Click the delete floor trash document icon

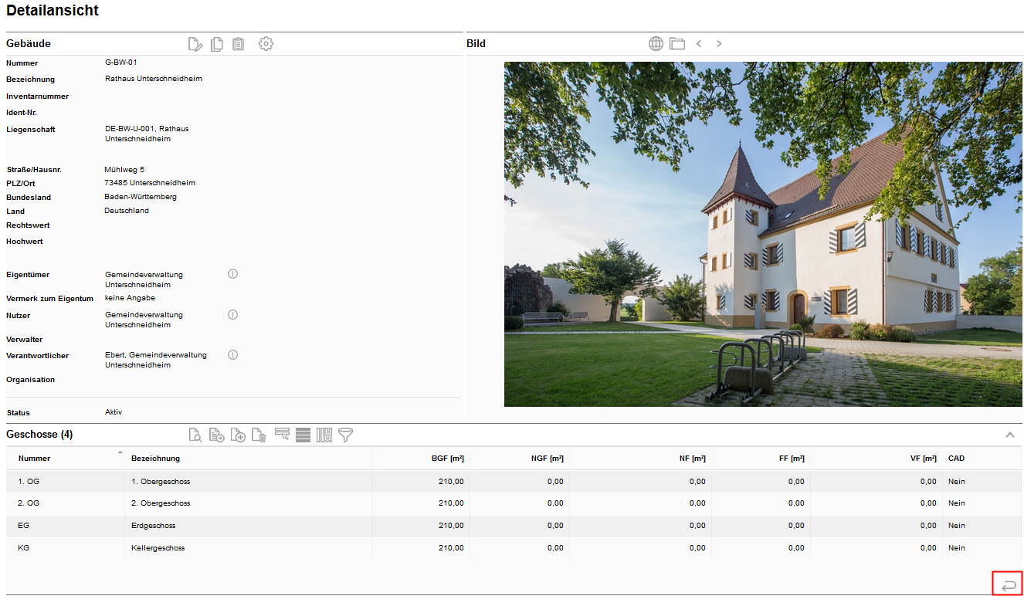[x=259, y=435]
